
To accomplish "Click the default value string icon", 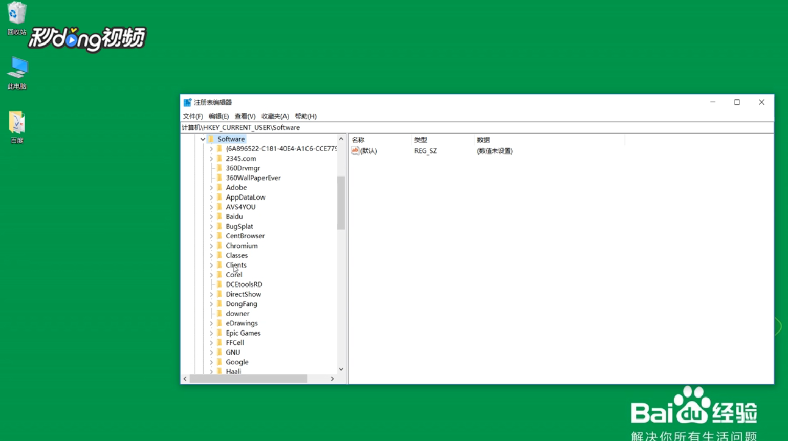I will pyautogui.click(x=355, y=151).
